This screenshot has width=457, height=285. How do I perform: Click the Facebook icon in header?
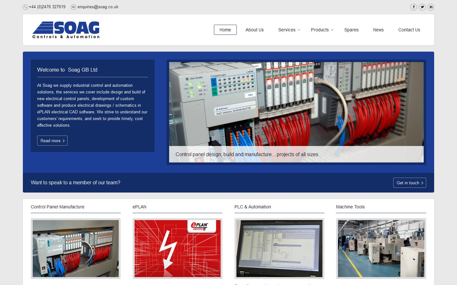pyautogui.click(x=414, y=7)
